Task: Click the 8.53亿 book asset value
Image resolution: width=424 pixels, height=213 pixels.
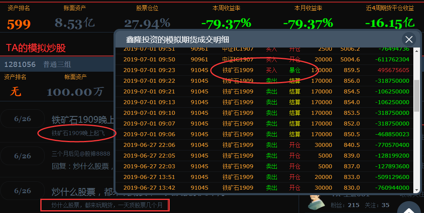Action: point(75,23)
